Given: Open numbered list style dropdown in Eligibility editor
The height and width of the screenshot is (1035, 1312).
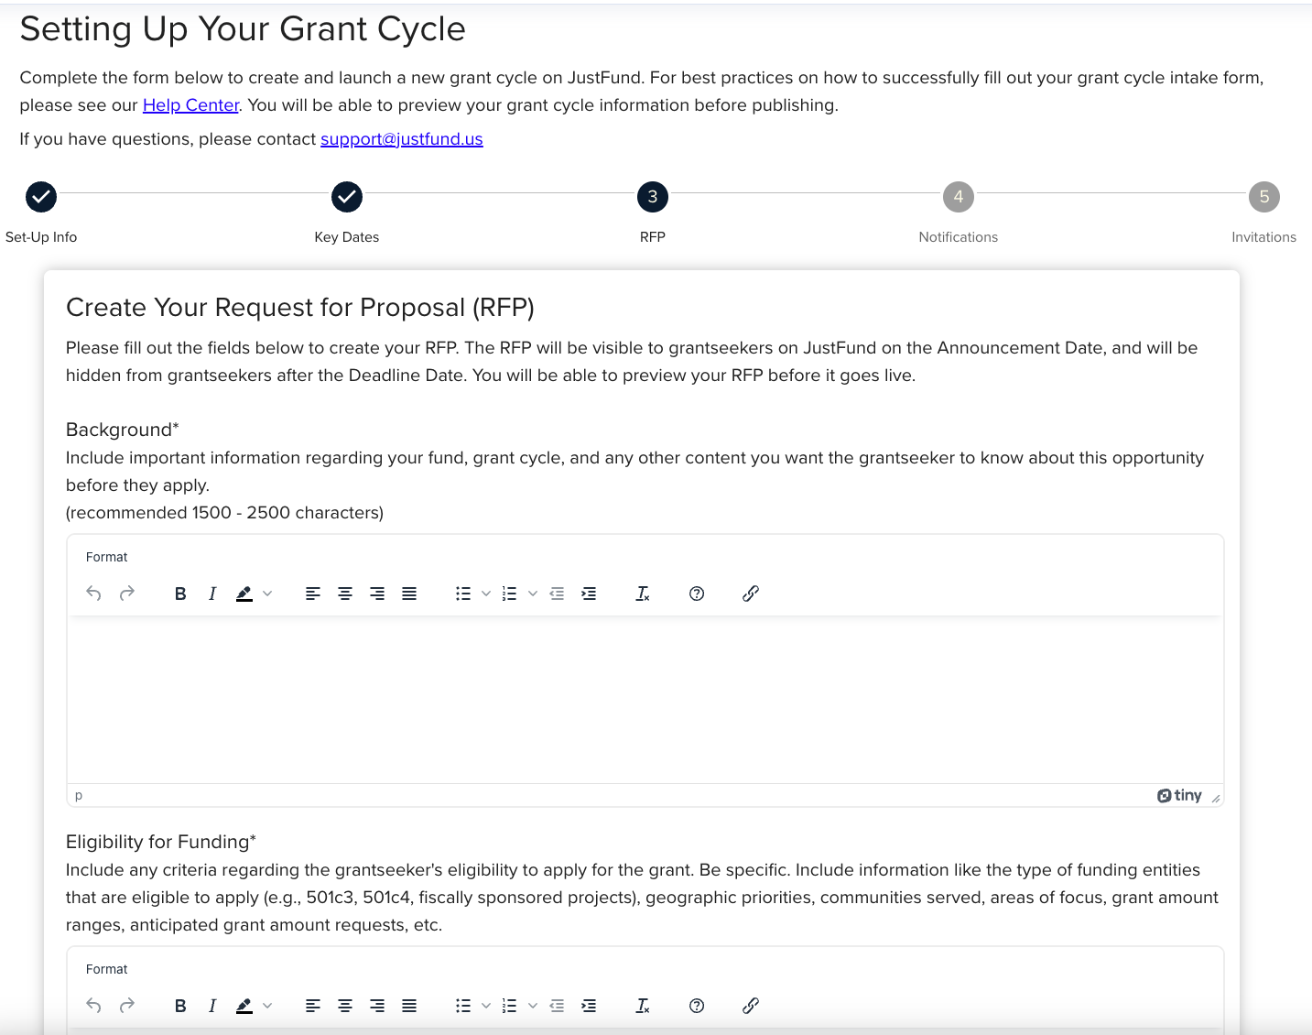Looking at the screenshot, I should [x=533, y=1006].
